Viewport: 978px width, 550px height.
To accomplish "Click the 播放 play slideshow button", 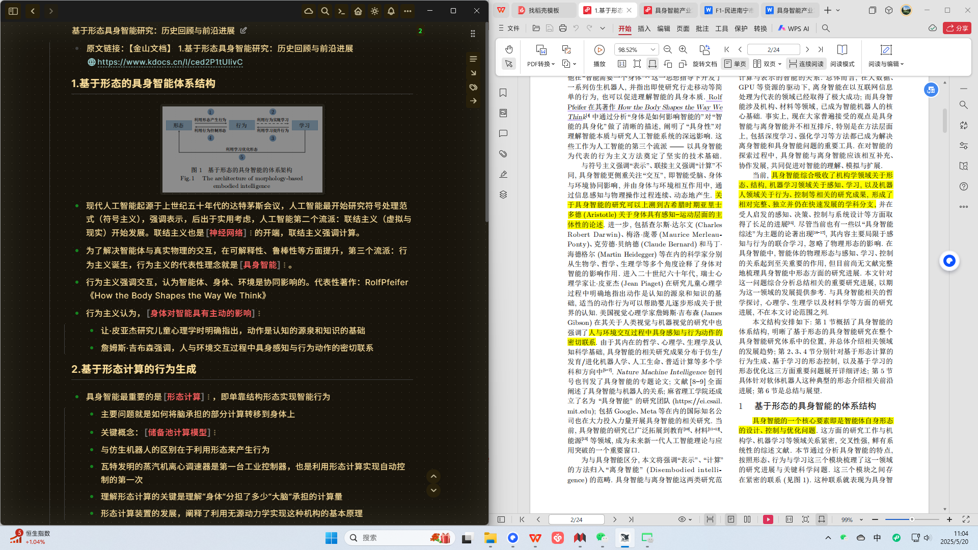I will 600,55.
